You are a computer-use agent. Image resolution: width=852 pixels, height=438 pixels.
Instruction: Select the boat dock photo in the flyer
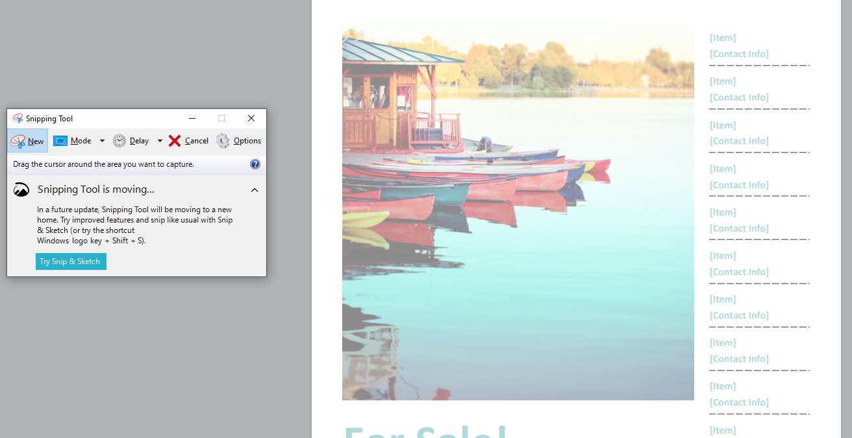click(518, 213)
